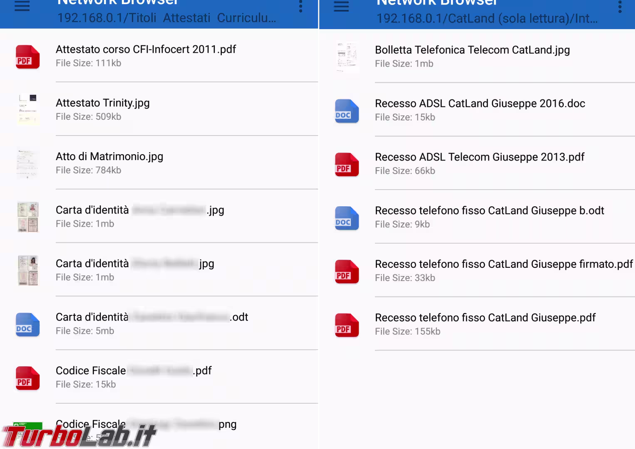Open the left pane hamburger menu
Image resolution: width=635 pixels, height=449 pixels.
(x=22, y=6)
